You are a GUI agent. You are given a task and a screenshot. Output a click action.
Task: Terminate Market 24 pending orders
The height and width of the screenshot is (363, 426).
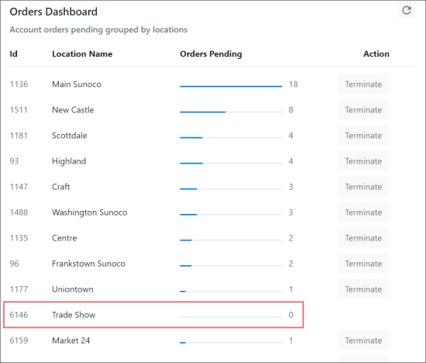363,341
